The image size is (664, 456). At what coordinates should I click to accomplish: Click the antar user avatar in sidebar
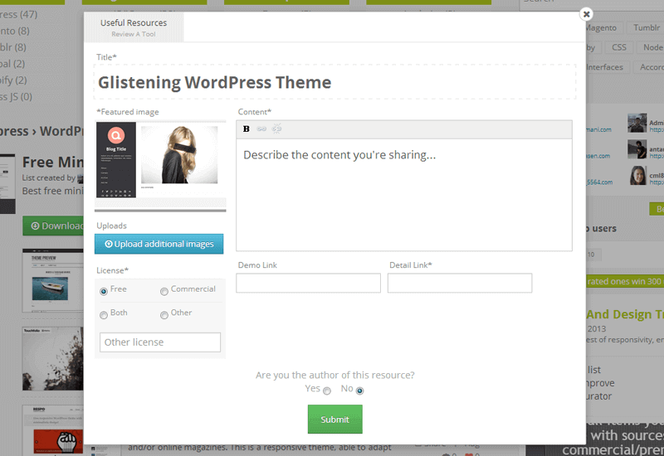[x=637, y=149]
